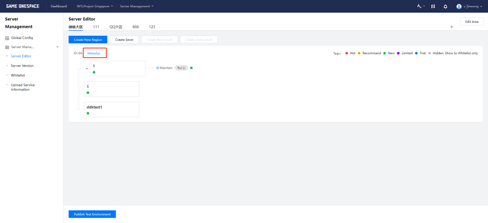
Task: Open the INTLProject Singapore dropdown
Action: [95, 6]
